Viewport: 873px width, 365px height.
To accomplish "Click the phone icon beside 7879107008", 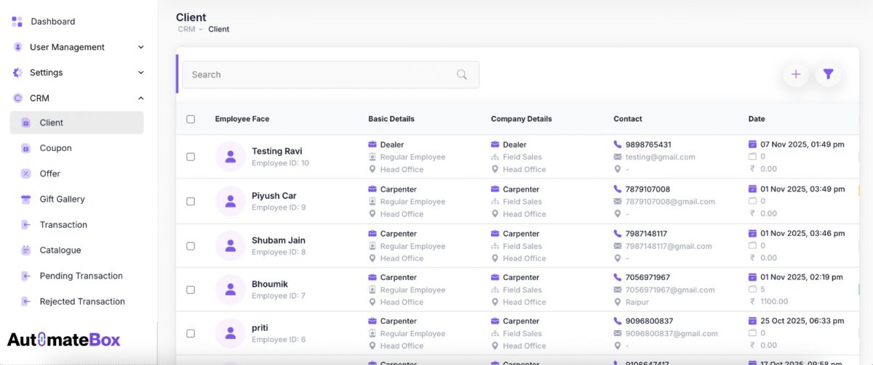I will coord(618,189).
